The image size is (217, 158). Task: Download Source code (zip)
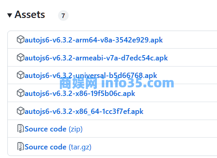click(x=54, y=129)
